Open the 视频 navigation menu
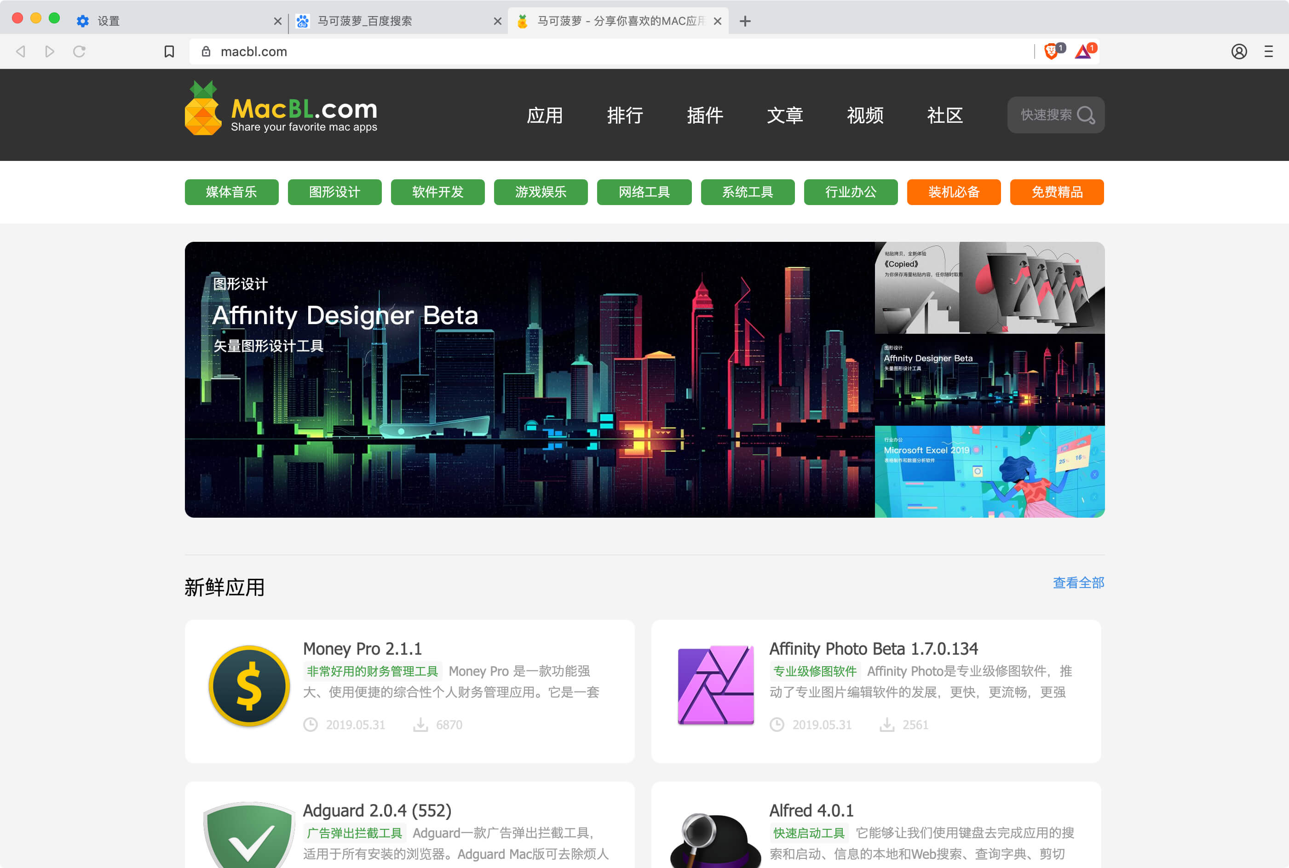Screen dimensions: 1289x868 [x=865, y=115]
